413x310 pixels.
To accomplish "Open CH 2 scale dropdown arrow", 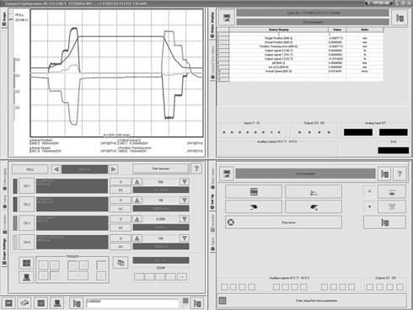I will (x=185, y=200).
